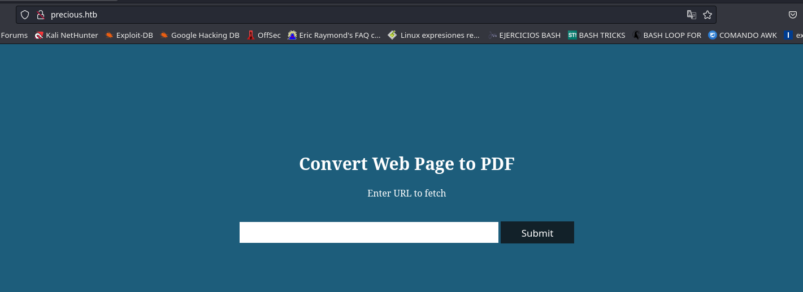Image resolution: width=803 pixels, height=292 pixels.
Task: Open the Google Hacking DB bookmark
Action: coord(199,35)
